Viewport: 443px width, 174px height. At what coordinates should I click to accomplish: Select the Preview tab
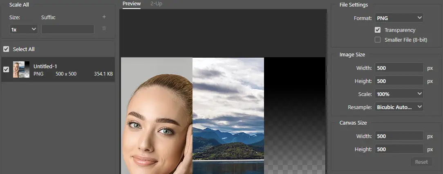(x=132, y=4)
